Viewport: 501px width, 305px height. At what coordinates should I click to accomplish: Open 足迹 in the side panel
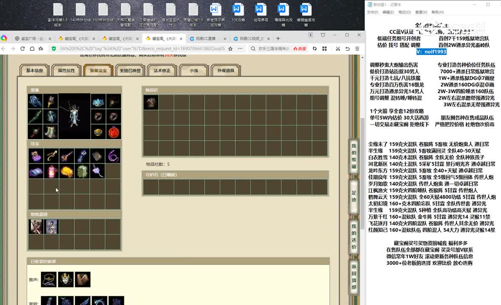pos(354,196)
